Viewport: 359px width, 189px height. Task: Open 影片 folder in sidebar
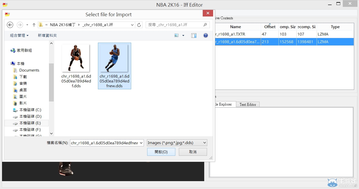pyautogui.click(x=23, y=103)
